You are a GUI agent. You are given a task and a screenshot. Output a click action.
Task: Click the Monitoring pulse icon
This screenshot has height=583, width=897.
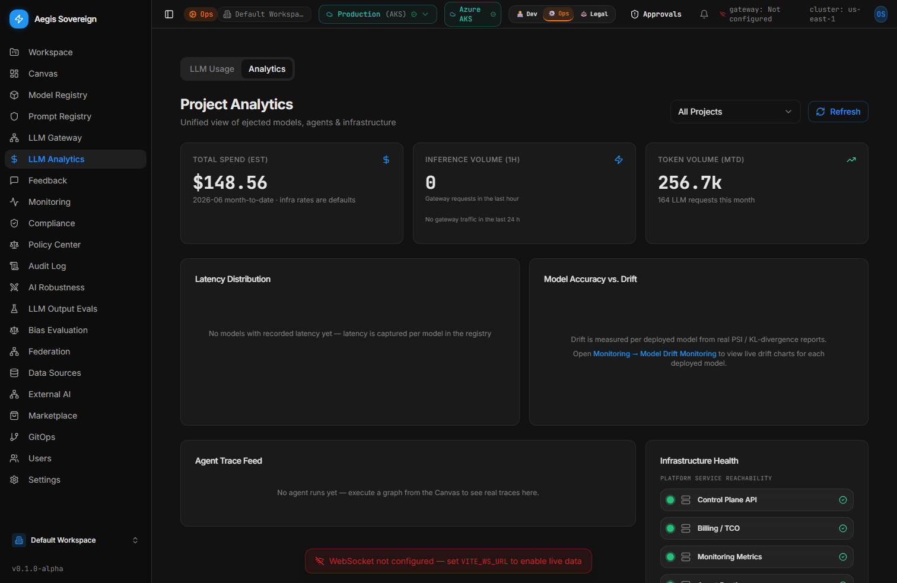(14, 202)
